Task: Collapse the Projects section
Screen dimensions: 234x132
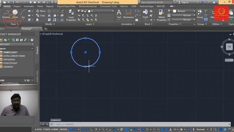Action: (32, 49)
